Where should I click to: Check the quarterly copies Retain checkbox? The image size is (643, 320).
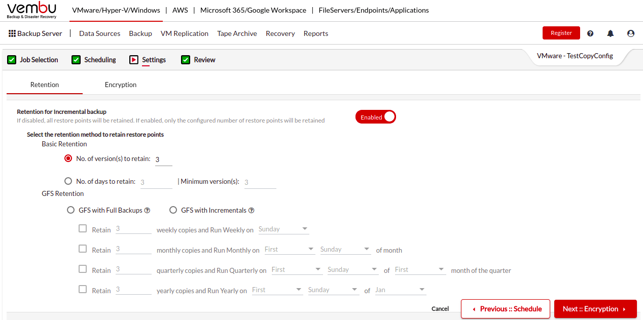point(83,269)
